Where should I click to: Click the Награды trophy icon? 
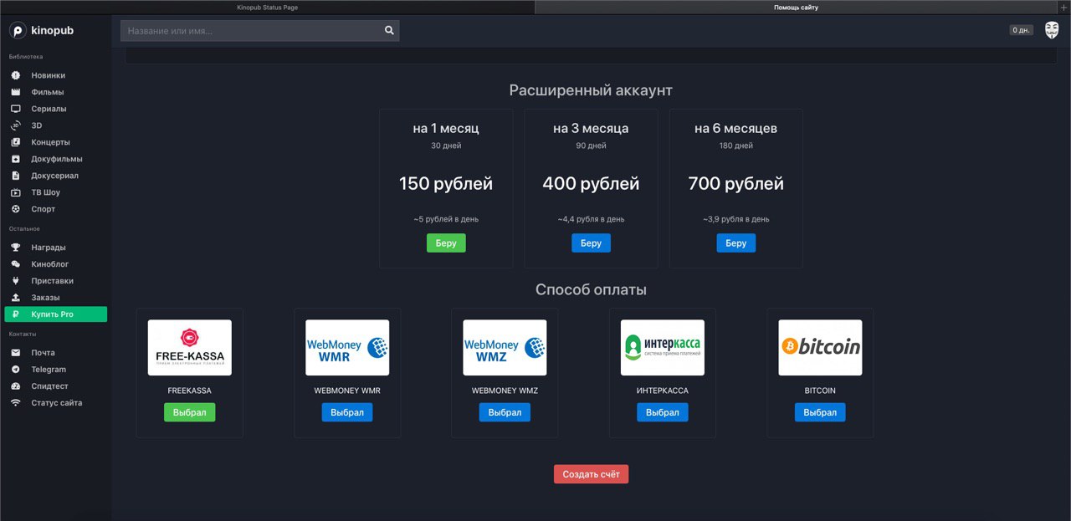(x=15, y=248)
